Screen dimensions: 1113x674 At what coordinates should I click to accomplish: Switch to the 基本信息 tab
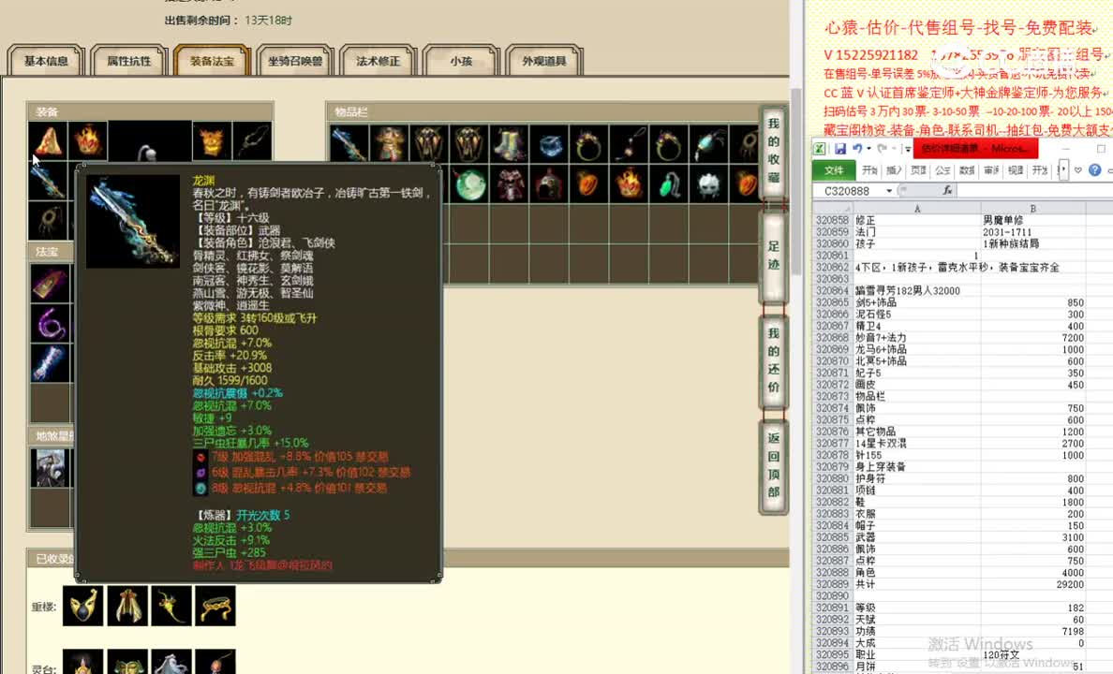(x=44, y=60)
